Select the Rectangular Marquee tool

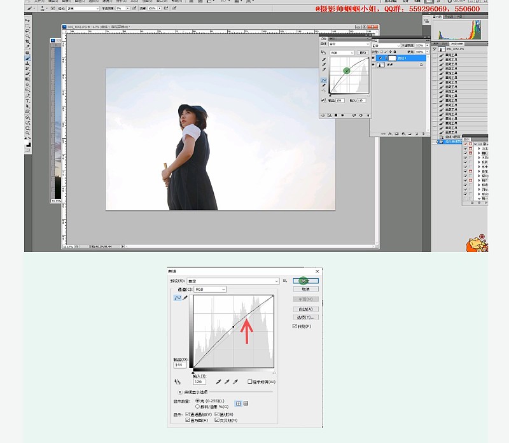27,25
